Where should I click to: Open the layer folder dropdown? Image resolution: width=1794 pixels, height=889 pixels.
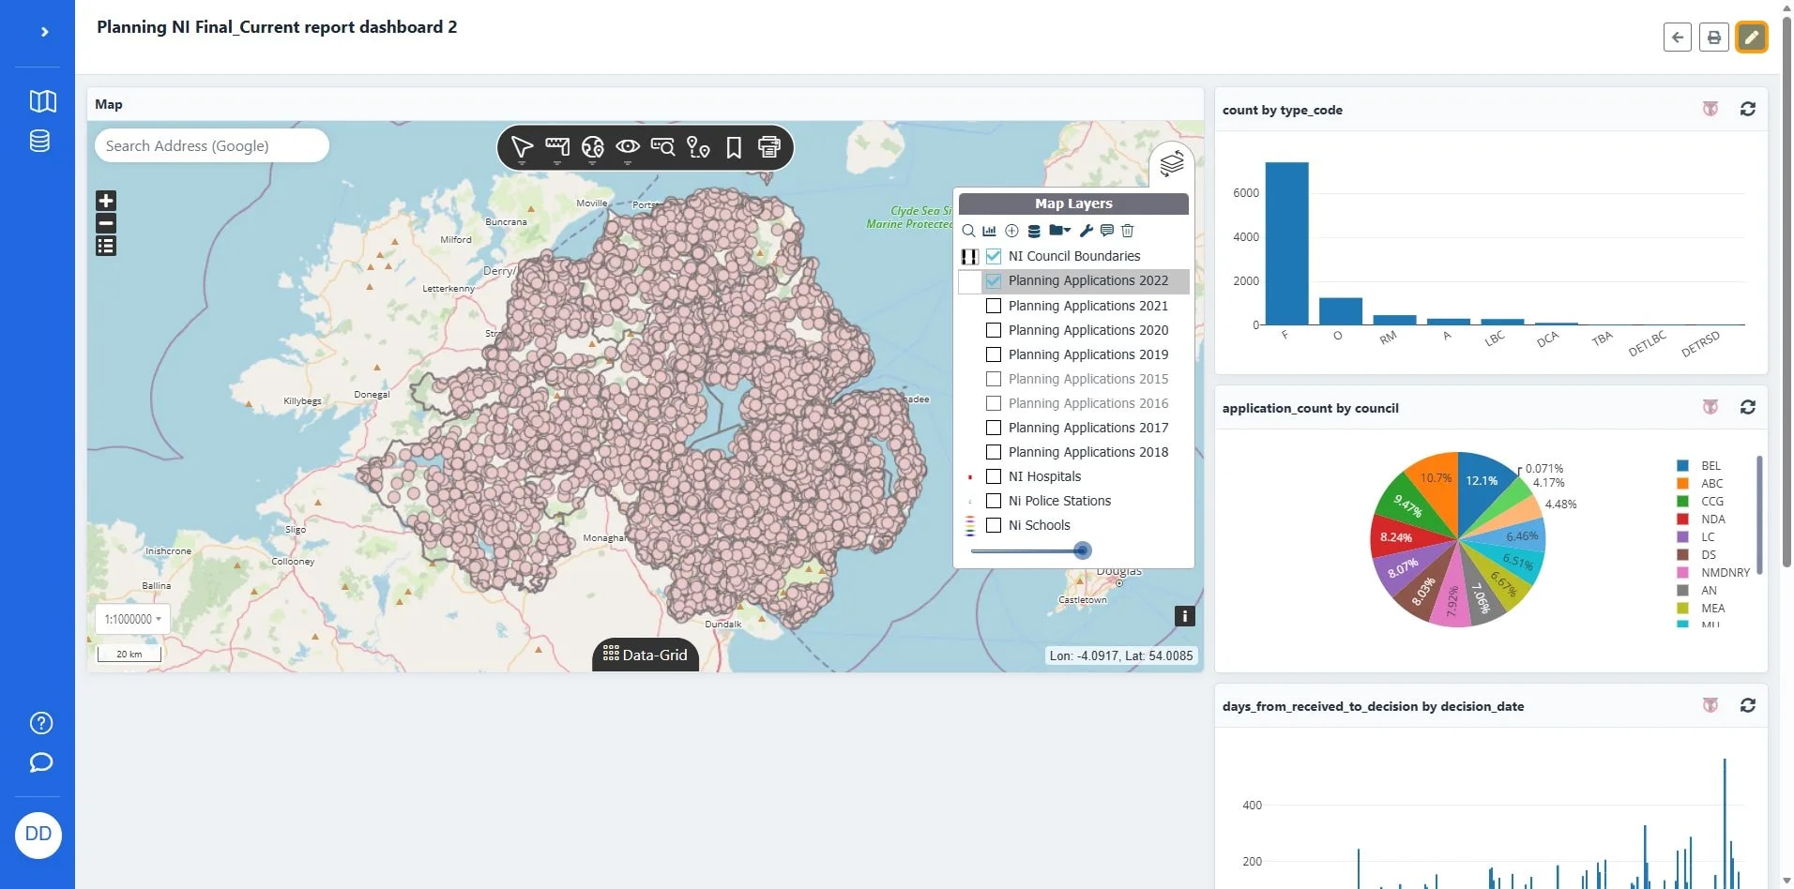pyautogui.click(x=1060, y=231)
